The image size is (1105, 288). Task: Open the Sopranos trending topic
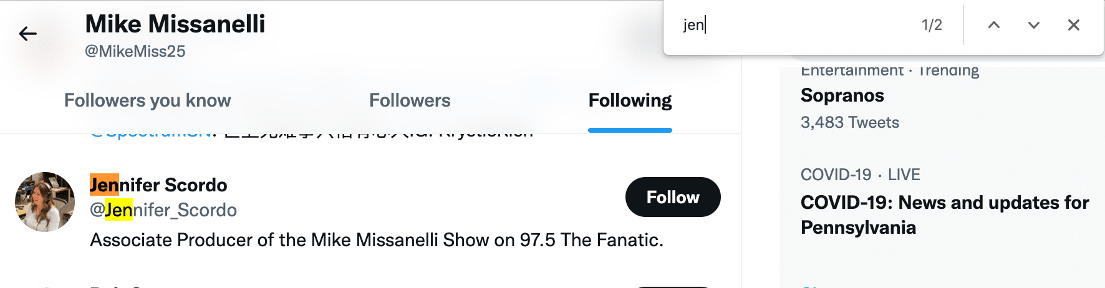tap(842, 95)
